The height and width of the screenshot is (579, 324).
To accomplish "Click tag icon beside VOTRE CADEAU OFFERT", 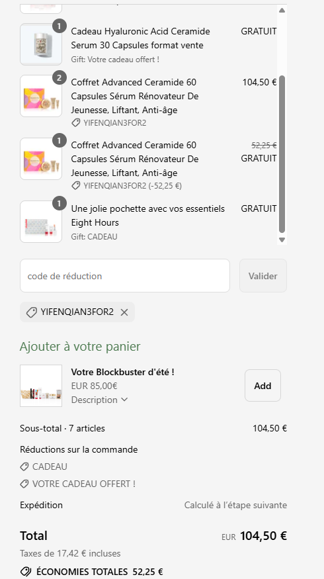I will click(24, 484).
